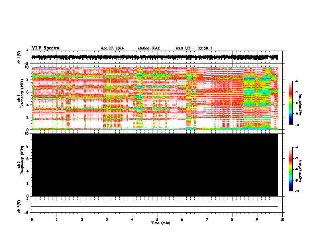Click the ch.2 spectrogram color scale bar
This screenshot has height=246, width=318.
click(290, 169)
